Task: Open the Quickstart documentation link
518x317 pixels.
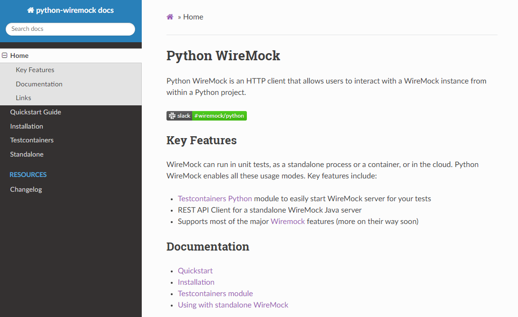Action: point(195,271)
